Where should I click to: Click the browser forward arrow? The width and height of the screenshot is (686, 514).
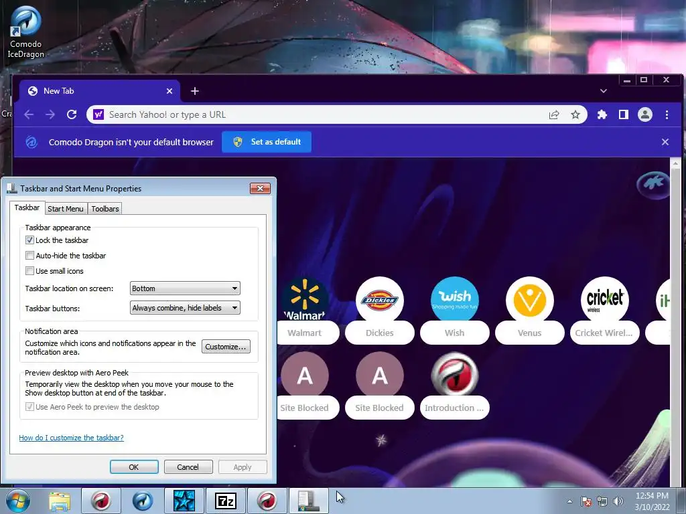[x=50, y=114]
